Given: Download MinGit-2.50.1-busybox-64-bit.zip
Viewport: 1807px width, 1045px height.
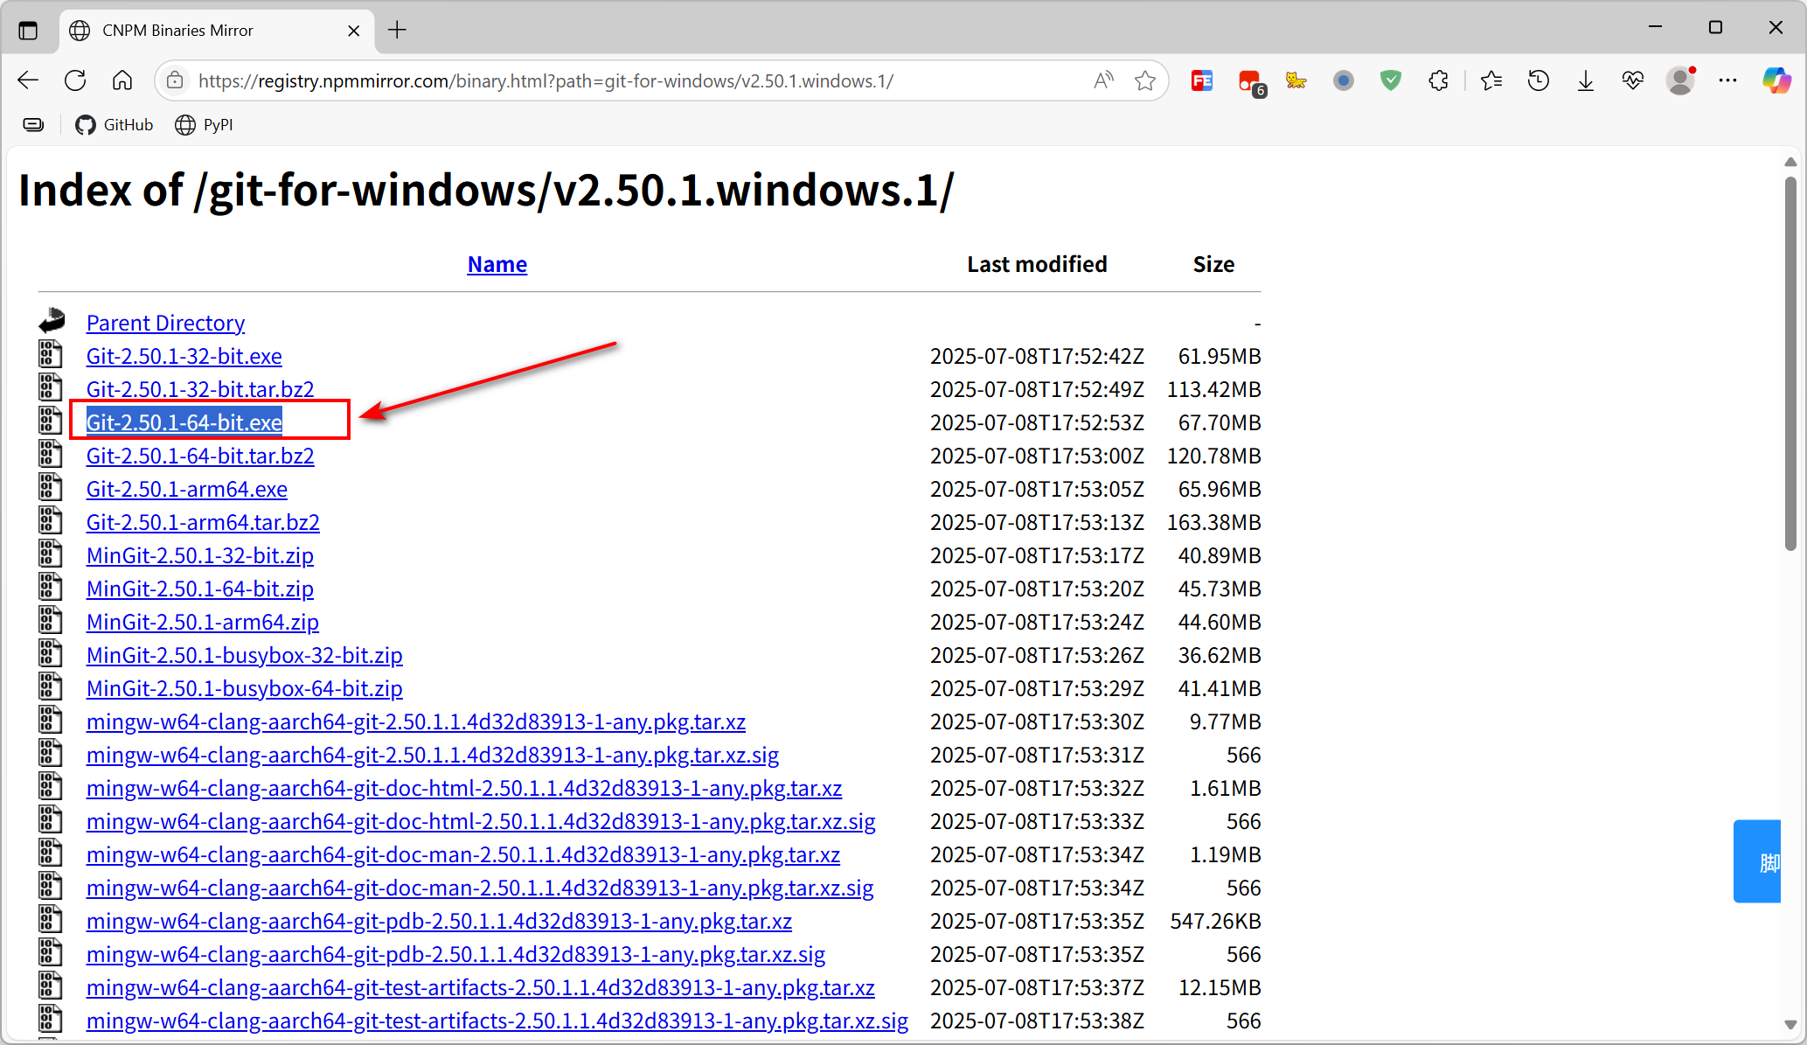Looking at the screenshot, I should [x=244, y=688].
